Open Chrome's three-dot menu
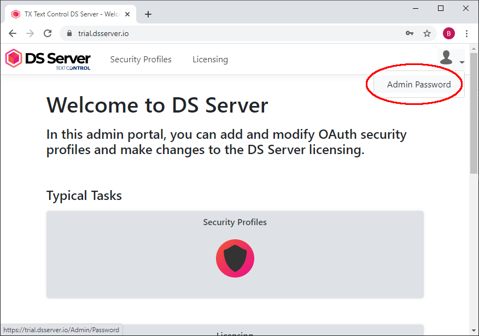Screen dimensions: 479x336 (x=467, y=33)
